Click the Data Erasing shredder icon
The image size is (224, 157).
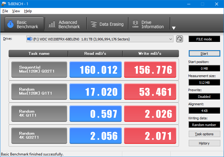pos(94,24)
